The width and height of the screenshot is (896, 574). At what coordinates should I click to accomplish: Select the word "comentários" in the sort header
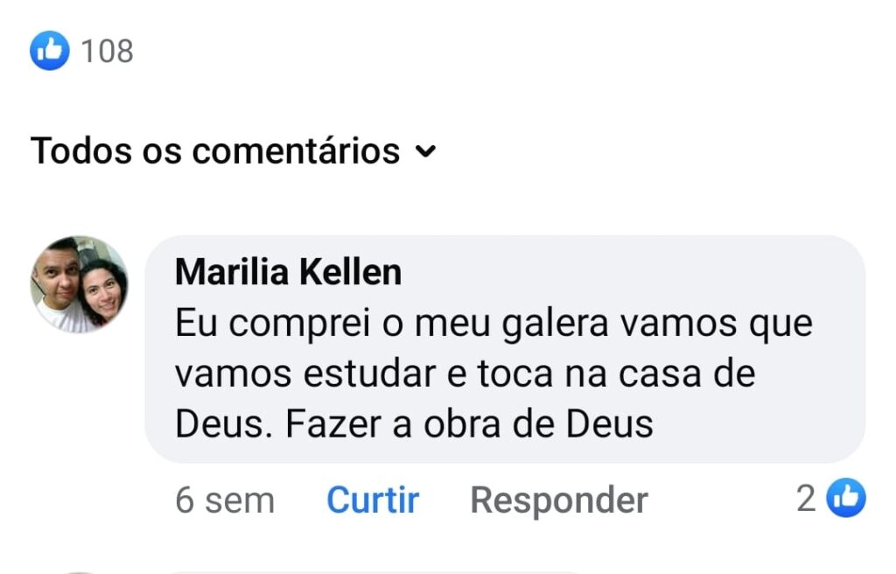[x=296, y=150]
